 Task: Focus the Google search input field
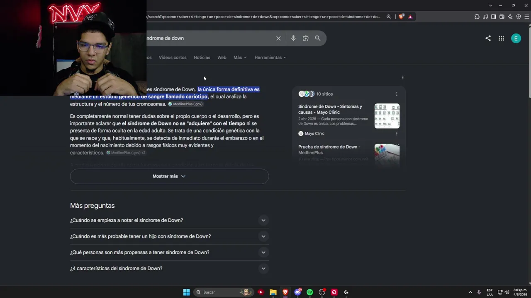pos(209,38)
